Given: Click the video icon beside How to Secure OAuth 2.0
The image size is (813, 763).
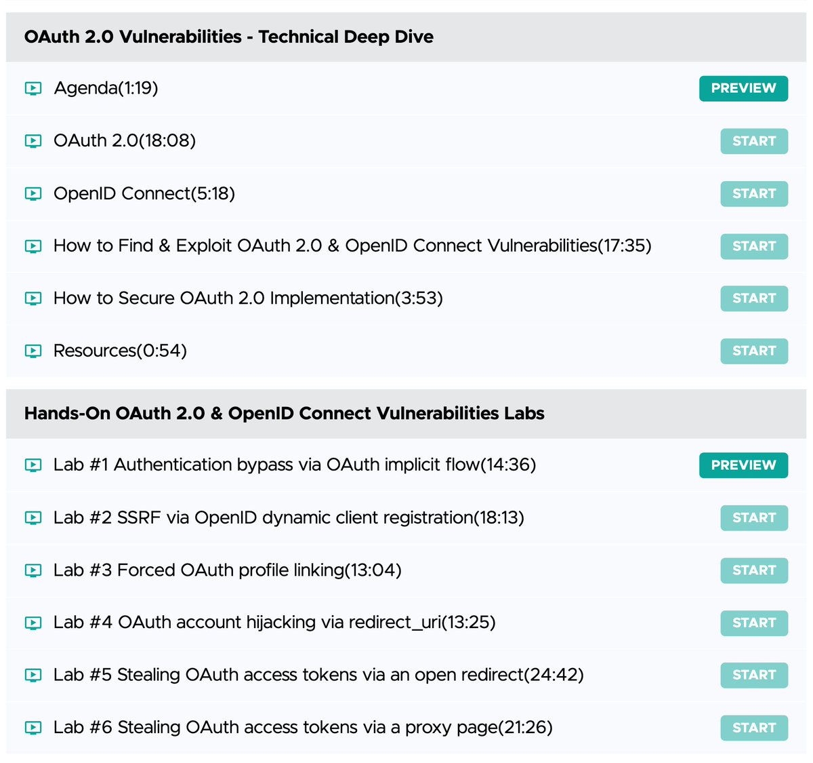Looking at the screenshot, I should click(x=33, y=298).
